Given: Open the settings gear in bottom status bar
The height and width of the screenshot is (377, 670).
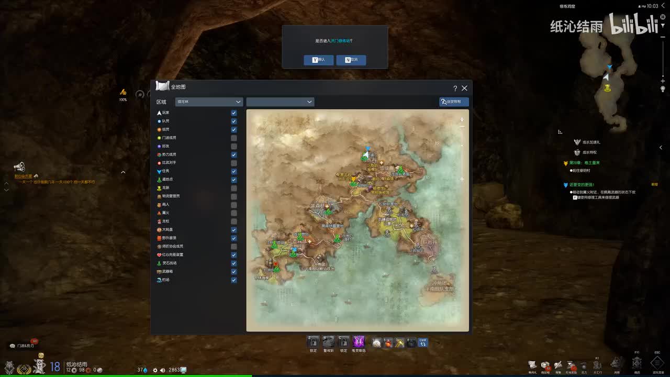Looking at the screenshot, I should [x=155, y=370].
